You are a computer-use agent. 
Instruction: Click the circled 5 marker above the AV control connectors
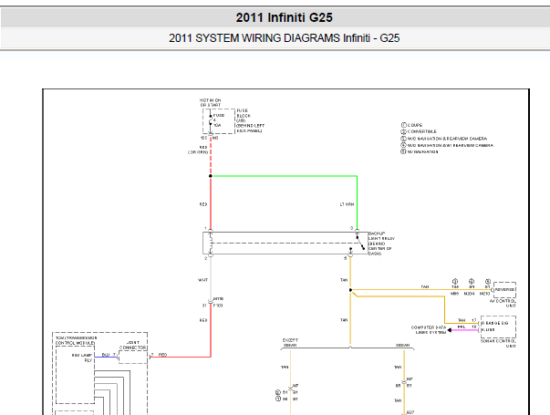pos(488,281)
